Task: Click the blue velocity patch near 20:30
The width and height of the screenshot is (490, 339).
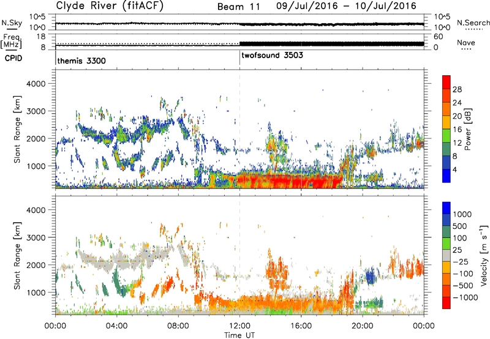Action: pyautogui.click(x=371, y=277)
